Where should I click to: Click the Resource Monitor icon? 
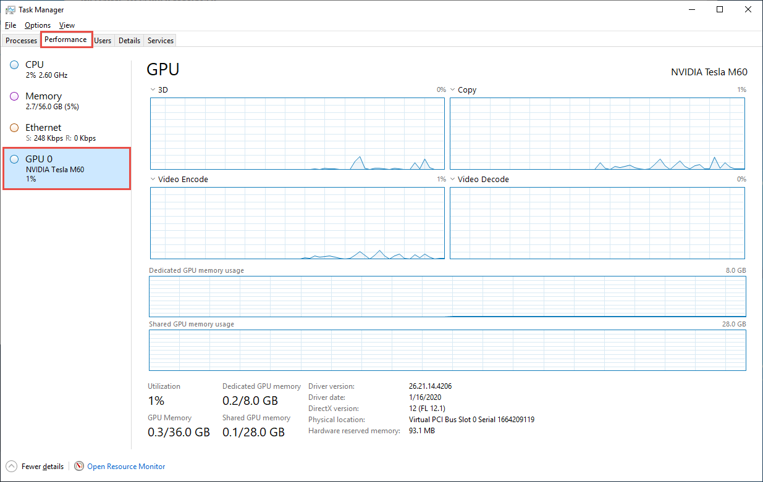[x=79, y=466]
